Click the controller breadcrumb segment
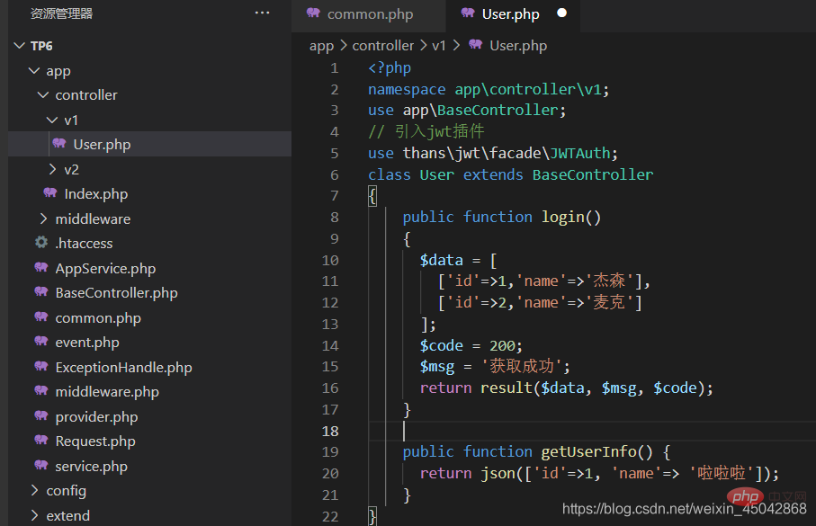 (383, 46)
